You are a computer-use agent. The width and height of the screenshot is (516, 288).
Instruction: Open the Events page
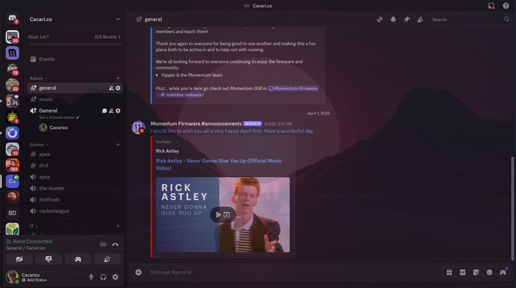(x=75, y=59)
